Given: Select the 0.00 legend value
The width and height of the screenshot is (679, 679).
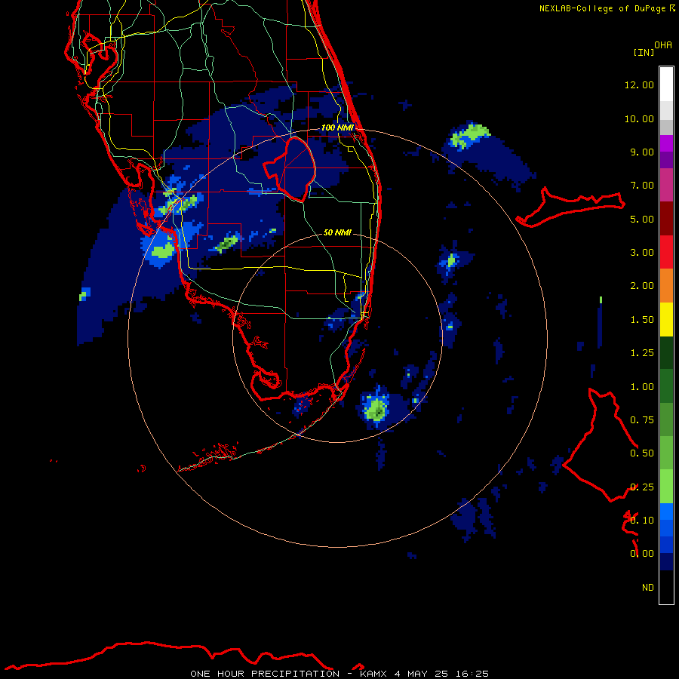Looking at the screenshot, I should pyautogui.click(x=642, y=554).
